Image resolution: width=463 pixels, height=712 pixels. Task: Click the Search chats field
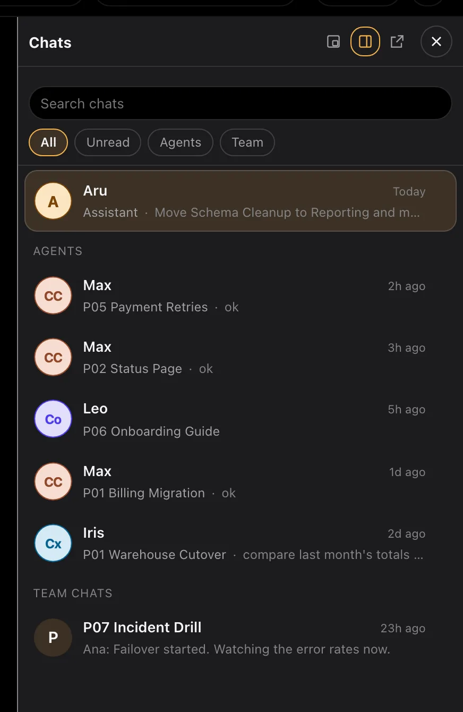(241, 104)
